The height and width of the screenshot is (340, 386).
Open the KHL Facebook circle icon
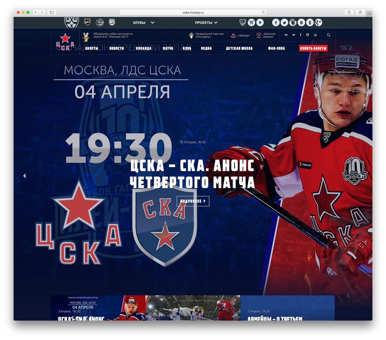(x=276, y=22)
